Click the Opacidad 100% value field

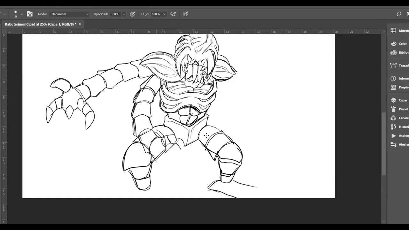tap(115, 14)
